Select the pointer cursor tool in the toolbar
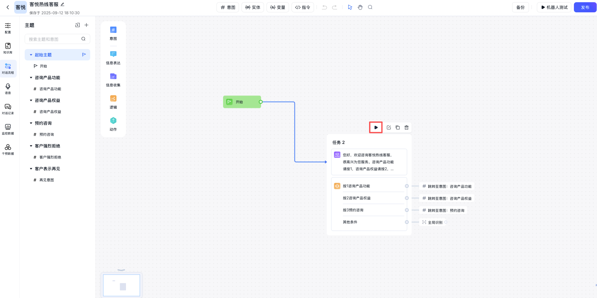The image size is (597, 298). click(x=350, y=7)
